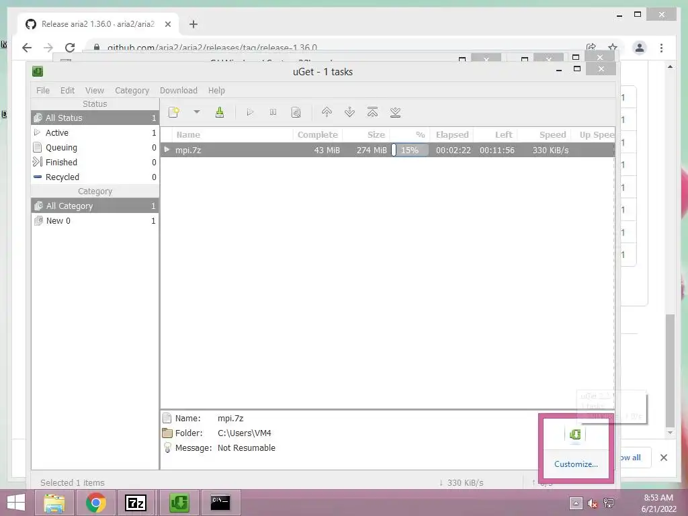Viewport: 688px width, 516px height.
Task: Sort by the Complete column header
Action: 318,134
